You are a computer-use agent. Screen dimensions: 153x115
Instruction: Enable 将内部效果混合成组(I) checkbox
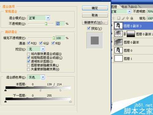tap(28, 54)
